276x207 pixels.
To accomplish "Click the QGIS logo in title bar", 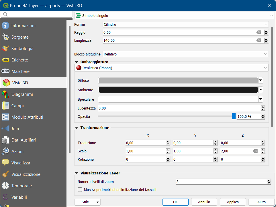I will [6, 5].
